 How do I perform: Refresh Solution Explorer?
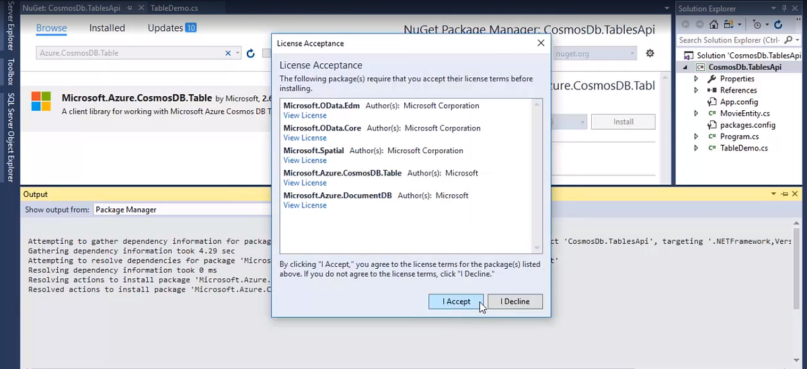coord(778,24)
